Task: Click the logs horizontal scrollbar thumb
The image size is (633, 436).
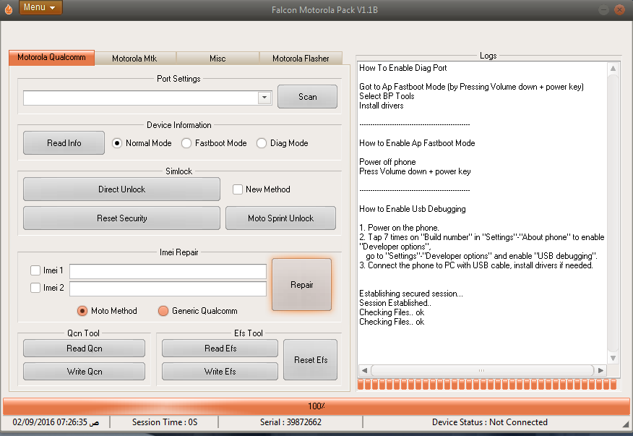Action: (x=482, y=370)
